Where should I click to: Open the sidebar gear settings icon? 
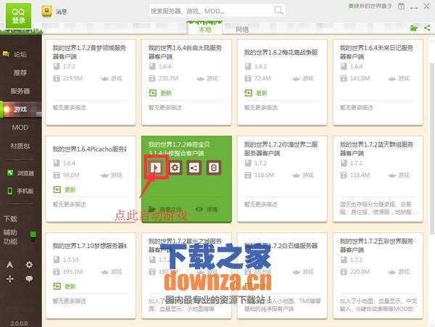pyautogui.click(x=29, y=265)
